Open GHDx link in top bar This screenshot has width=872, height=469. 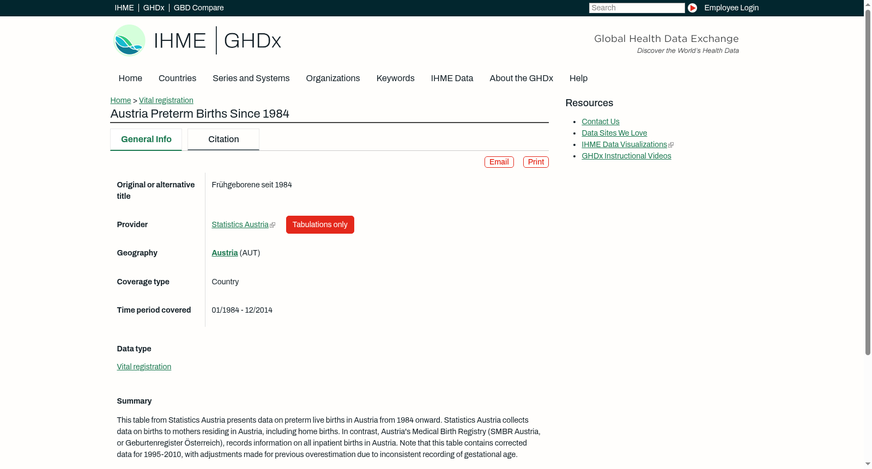click(x=154, y=8)
